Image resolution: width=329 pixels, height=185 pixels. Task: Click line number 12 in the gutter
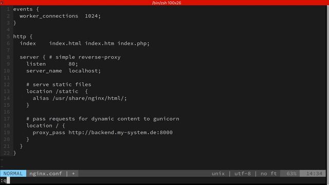tap(7, 84)
